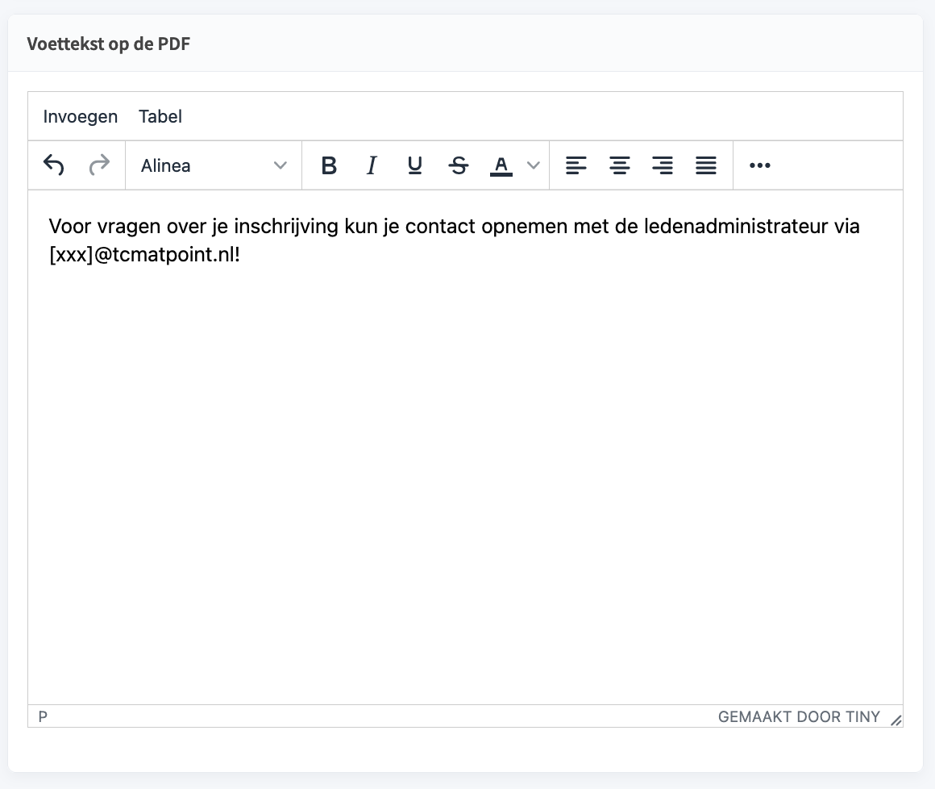Open the Tabel menu
This screenshot has height=789, width=935.
[x=160, y=116]
